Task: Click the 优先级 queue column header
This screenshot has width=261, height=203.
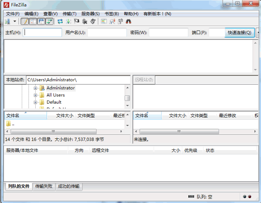Action: point(193,151)
